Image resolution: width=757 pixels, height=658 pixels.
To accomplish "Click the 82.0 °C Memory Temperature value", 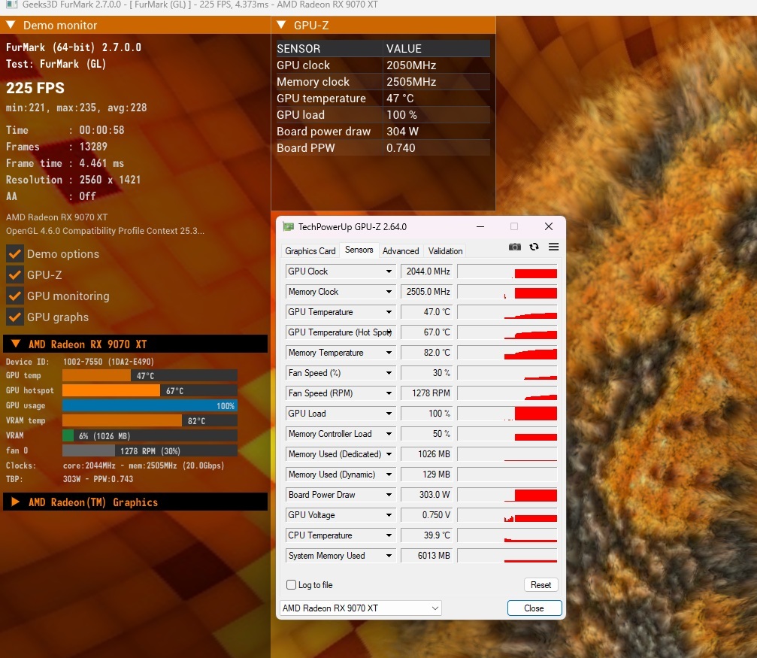I will [x=427, y=353].
